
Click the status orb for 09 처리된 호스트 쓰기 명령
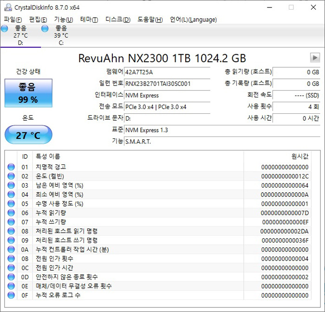(x=11, y=240)
